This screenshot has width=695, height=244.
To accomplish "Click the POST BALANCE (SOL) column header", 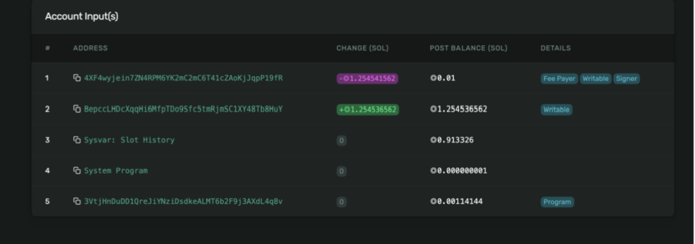I will click(468, 48).
